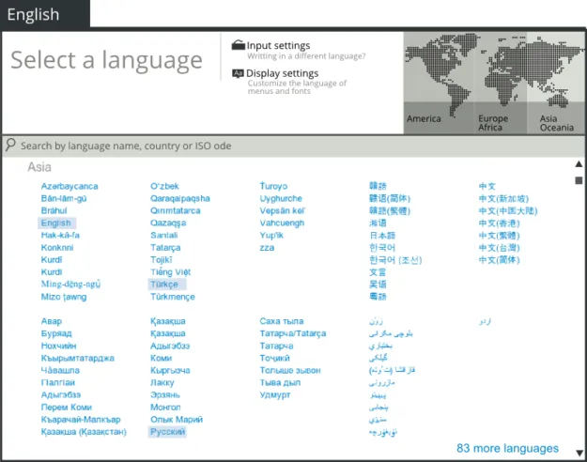Choose Tiếng Việt language
This screenshot has width=587, height=462.
click(x=170, y=272)
